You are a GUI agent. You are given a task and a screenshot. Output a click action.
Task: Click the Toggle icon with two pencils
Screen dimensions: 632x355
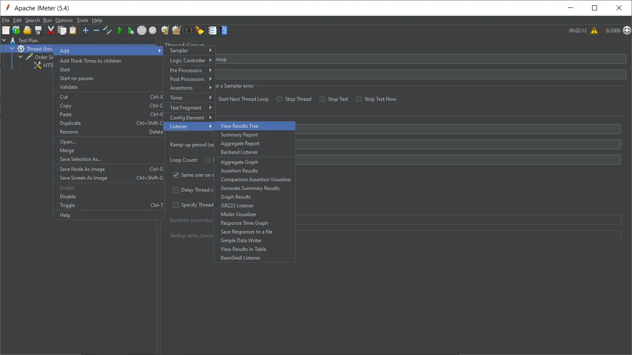(107, 30)
